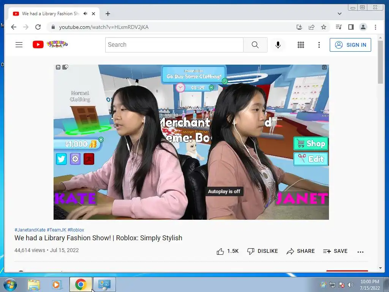Click the DISLIKE button

click(x=262, y=251)
